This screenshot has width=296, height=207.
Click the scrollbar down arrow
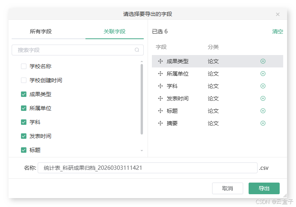click(x=142, y=151)
